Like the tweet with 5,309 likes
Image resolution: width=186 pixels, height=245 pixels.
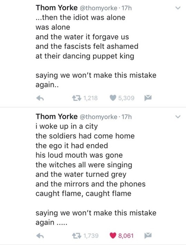(113, 98)
